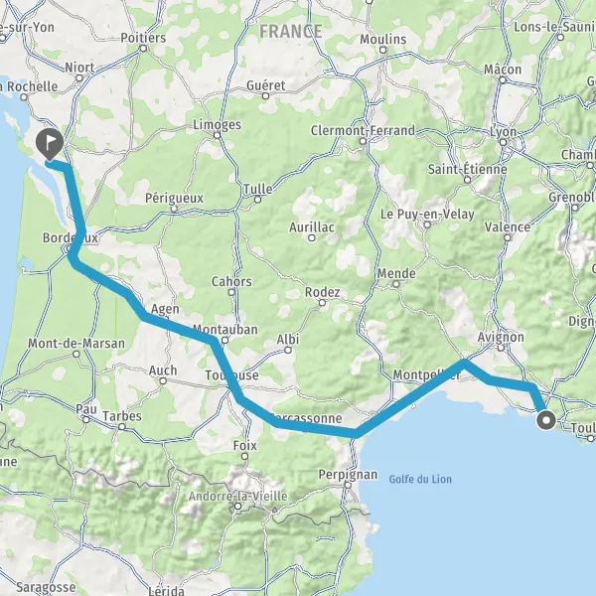Screen dimensions: 596x596
Task: Select the Perpignan city dot
Action: coord(348,485)
